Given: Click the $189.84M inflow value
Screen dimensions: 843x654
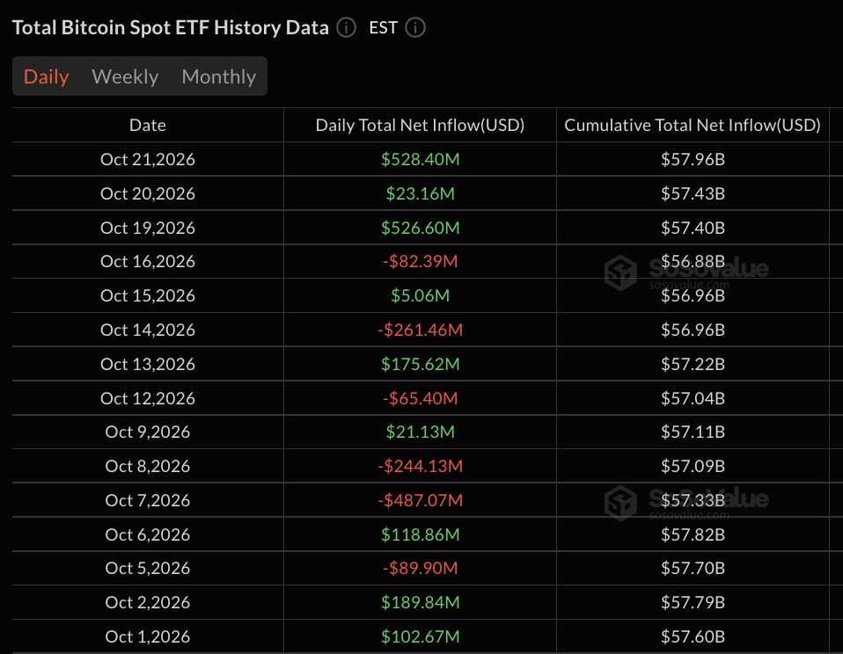Looking at the screenshot, I should (421, 602).
